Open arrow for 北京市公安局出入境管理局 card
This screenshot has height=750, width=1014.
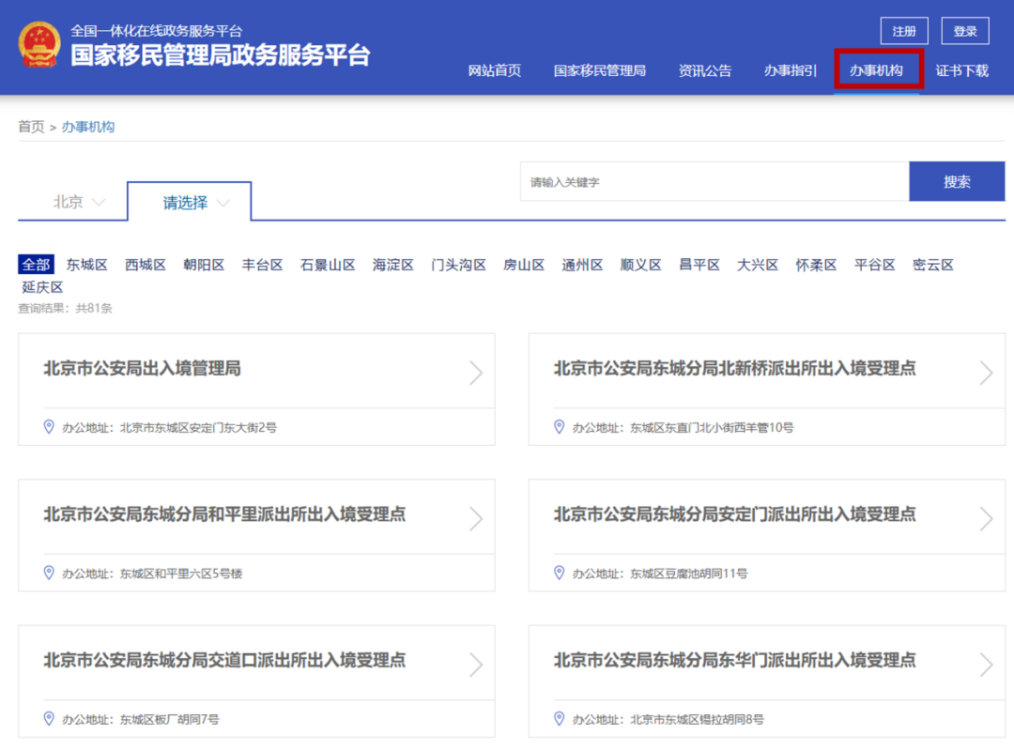(x=476, y=373)
